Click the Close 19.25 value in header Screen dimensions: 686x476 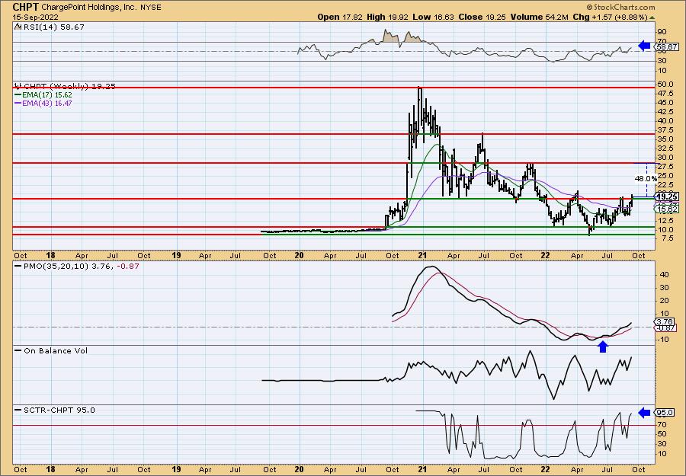pos(482,17)
